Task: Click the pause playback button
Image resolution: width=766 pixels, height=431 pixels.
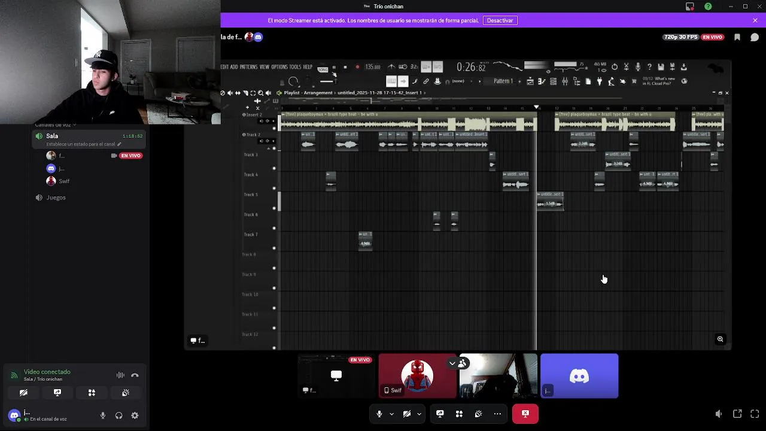Action: pyautogui.click(x=334, y=67)
